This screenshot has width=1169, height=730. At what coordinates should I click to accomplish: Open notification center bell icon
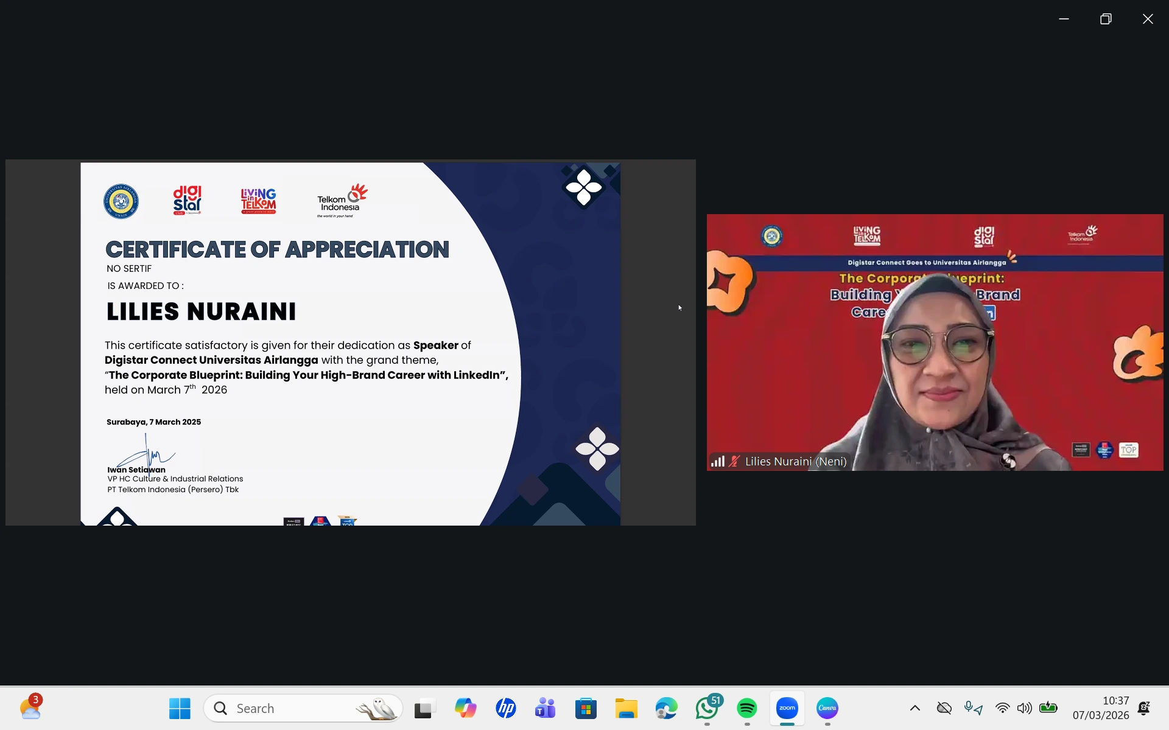(1144, 708)
